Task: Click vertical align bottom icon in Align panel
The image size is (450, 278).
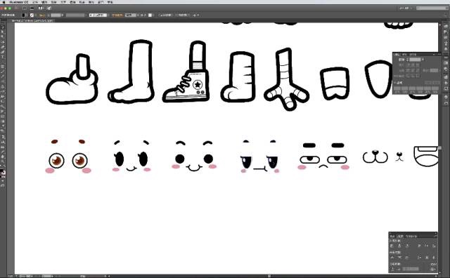Action: point(434,246)
